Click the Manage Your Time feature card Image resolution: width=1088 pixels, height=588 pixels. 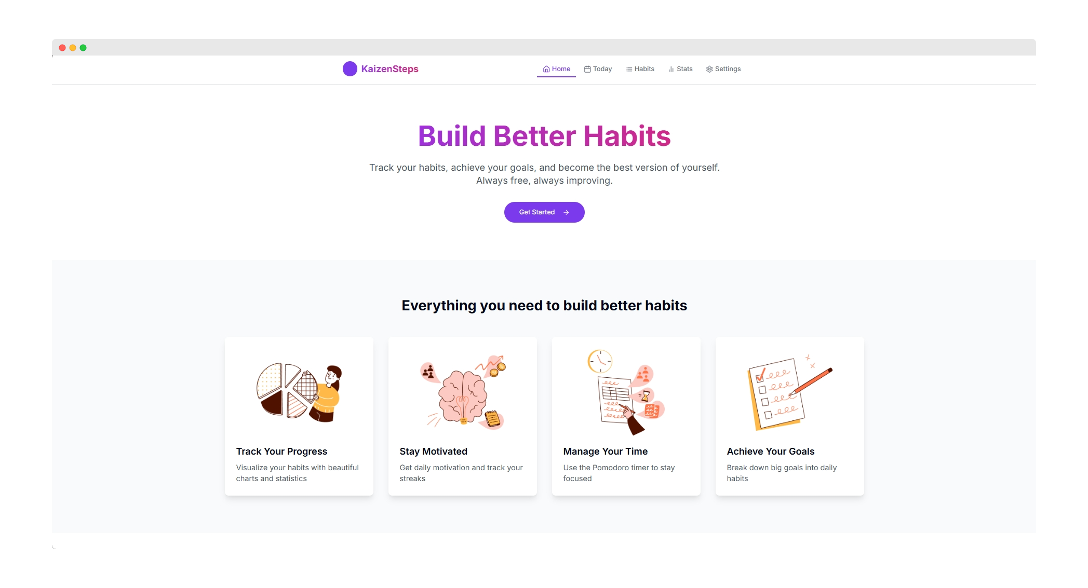[625, 416]
